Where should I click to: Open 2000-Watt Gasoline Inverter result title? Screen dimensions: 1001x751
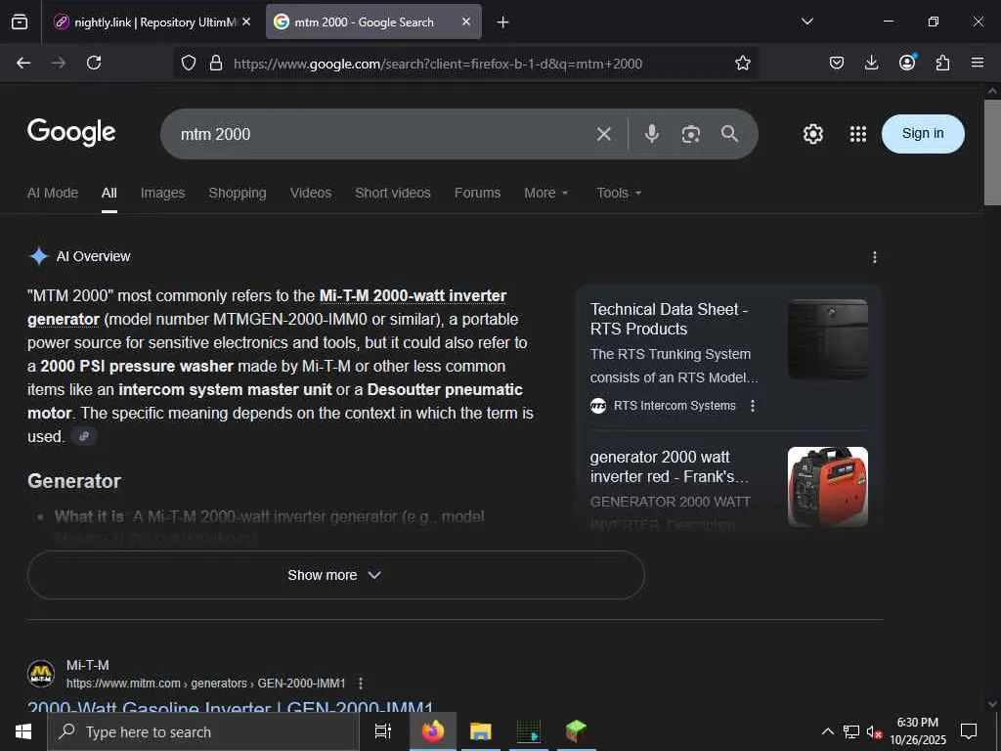[x=231, y=708]
